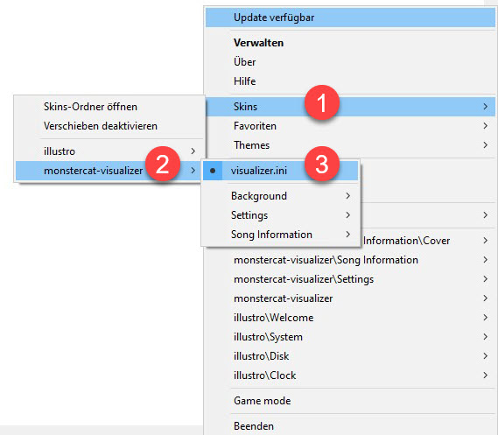
Task: Toggle the visualizer.ini skin bullet
Action: [x=213, y=171]
